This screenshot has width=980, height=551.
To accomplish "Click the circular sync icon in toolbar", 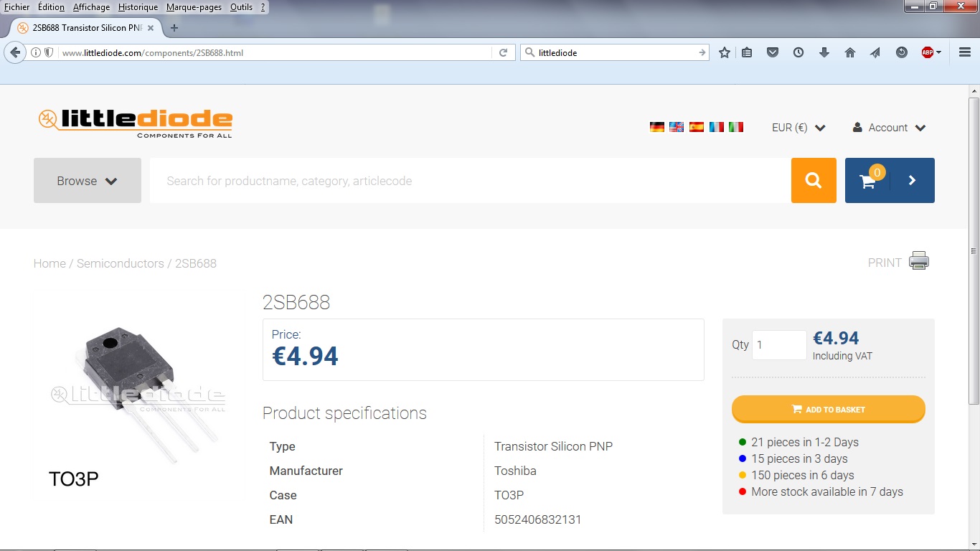I will 902,52.
